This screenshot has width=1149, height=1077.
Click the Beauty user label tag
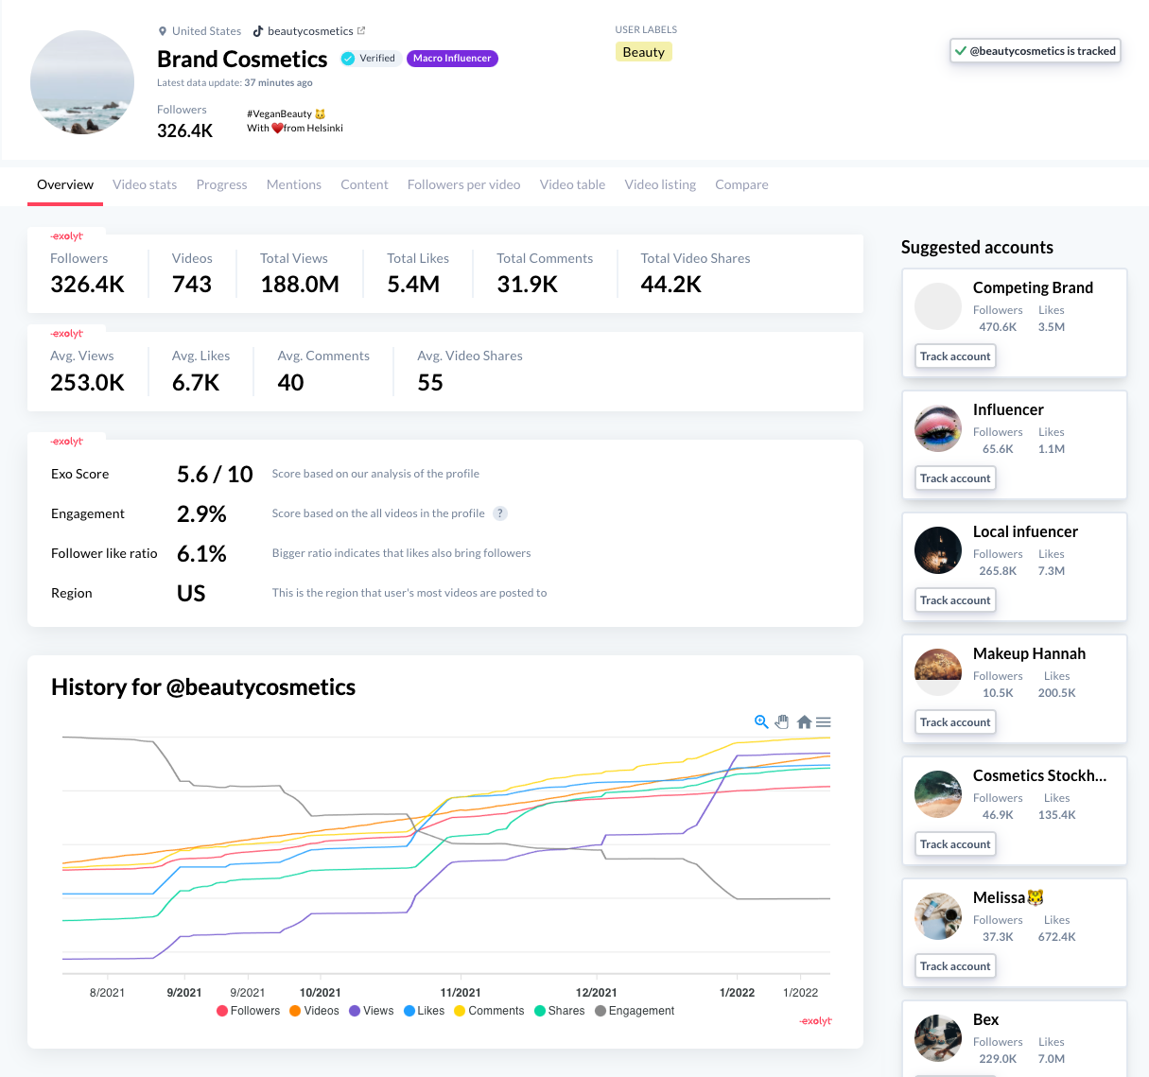643,52
